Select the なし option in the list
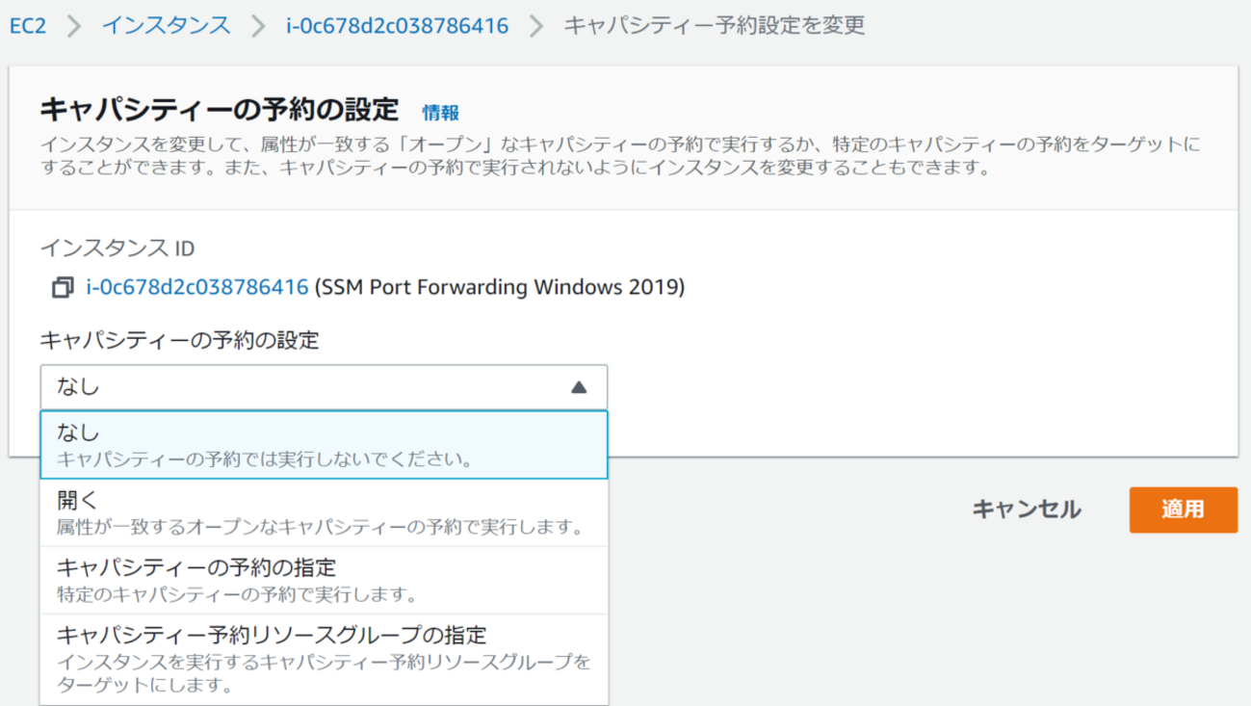Image resolution: width=1251 pixels, height=706 pixels. (x=324, y=445)
